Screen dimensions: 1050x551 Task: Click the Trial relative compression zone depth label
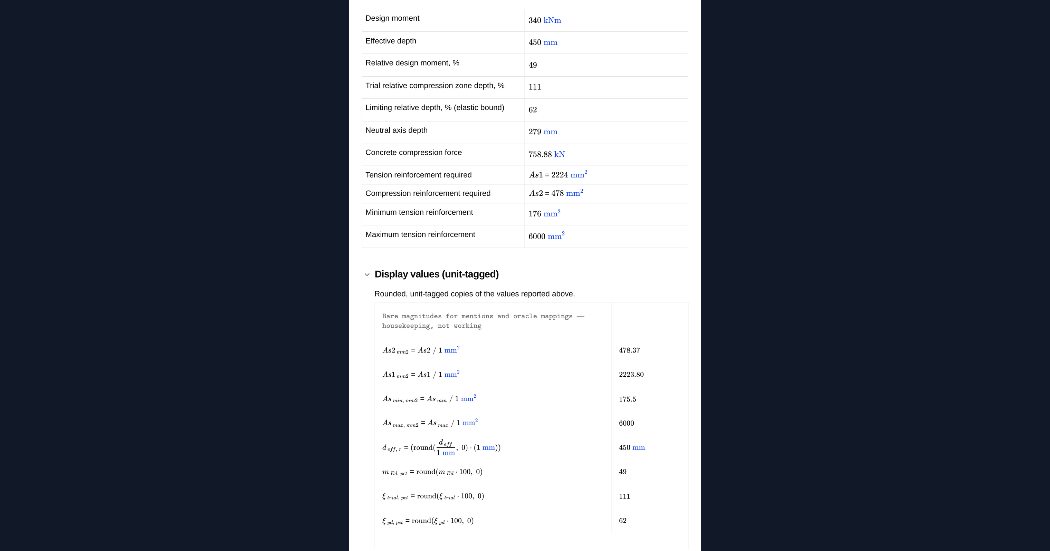pos(435,86)
